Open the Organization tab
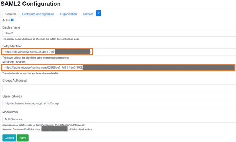The height and width of the screenshot is (142, 236). point(68,14)
